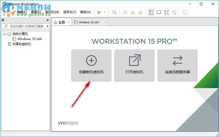Open the power options dropdown arrow beside play
The width and height of the screenshot is (219, 137).
(x=105, y=12)
